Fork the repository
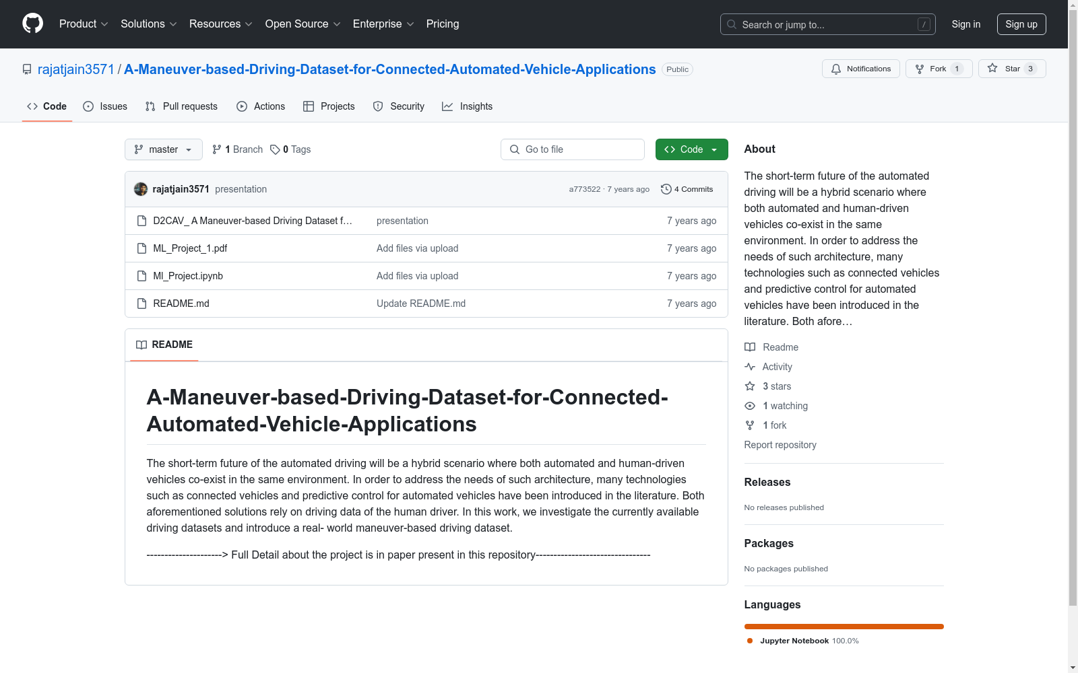Viewport: 1078px width, 673px height. pyautogui.click(x=939, y=69)
